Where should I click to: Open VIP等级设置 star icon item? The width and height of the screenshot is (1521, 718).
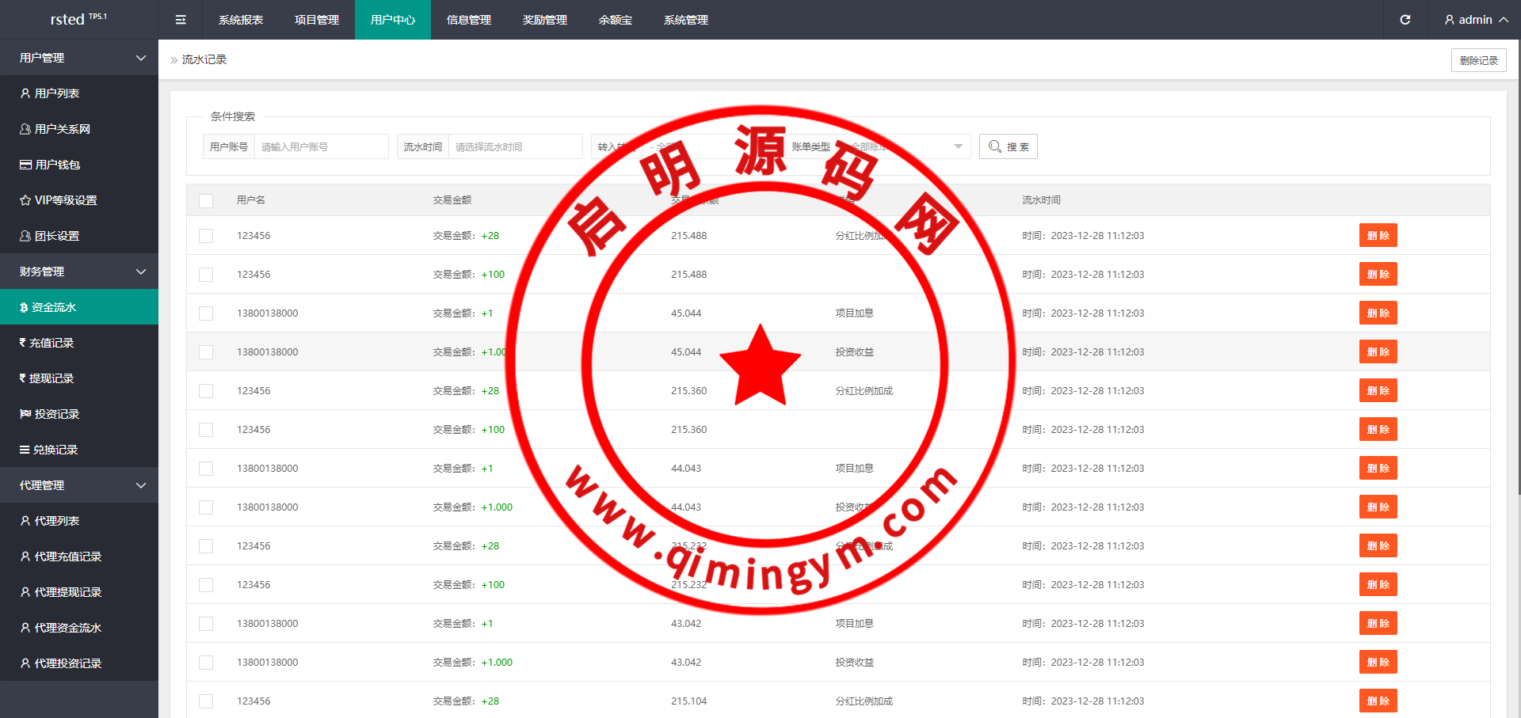[25, 200]
